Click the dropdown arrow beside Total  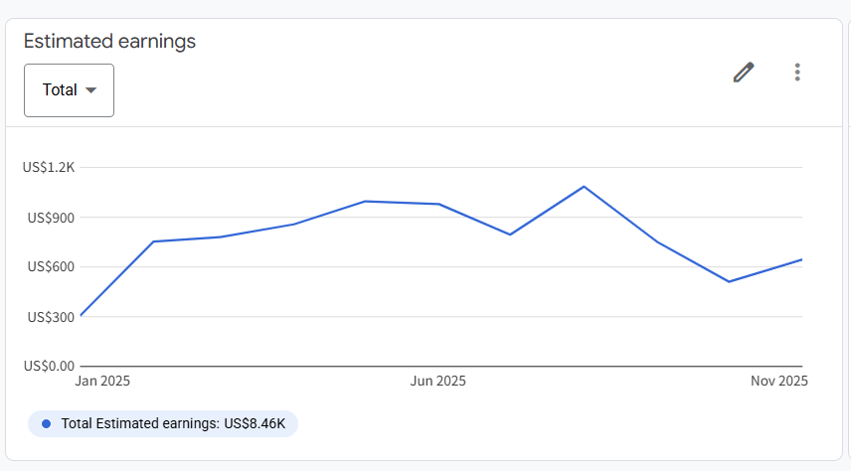click(91, 90)
